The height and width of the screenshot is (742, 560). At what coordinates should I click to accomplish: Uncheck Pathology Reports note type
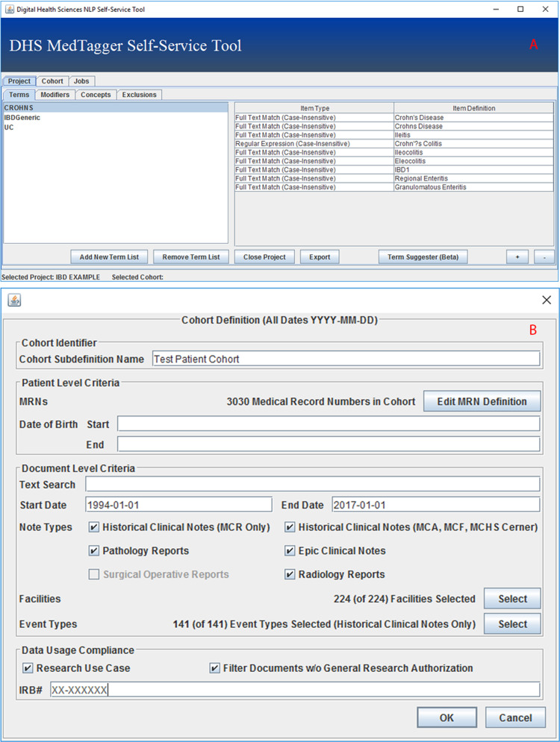(x=94, y=551)
